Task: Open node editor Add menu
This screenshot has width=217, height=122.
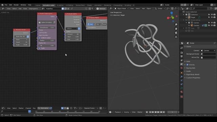Action: click(x=20, y=9)
